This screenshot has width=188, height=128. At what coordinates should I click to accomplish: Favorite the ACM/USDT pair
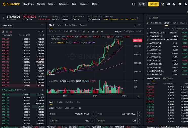coord(148,57)
